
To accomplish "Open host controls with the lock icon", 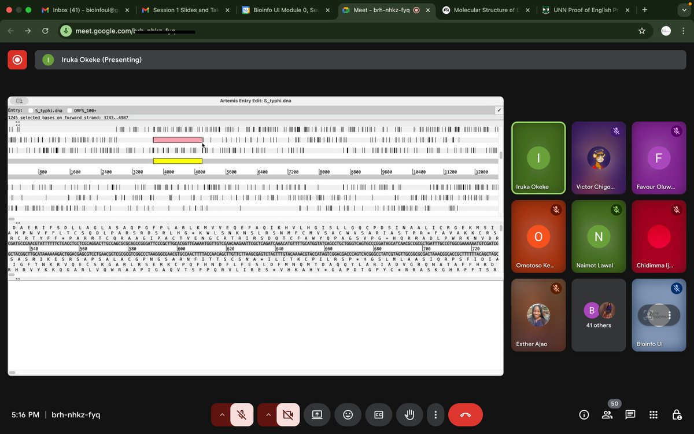I will pyautogui.click(x=677, y=414).
